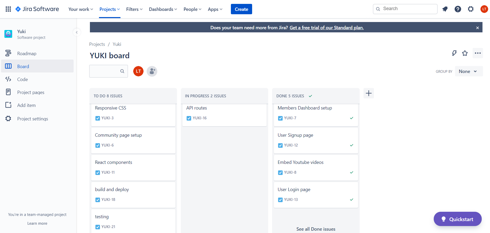Open the Roadmap view from the sidebar
Image resolution: width=490 pixels, height=233 pixels.
point(27,53)
